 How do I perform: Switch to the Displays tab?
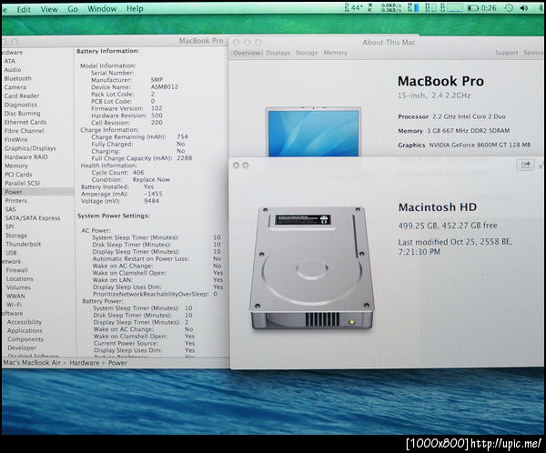click(278, 53)
